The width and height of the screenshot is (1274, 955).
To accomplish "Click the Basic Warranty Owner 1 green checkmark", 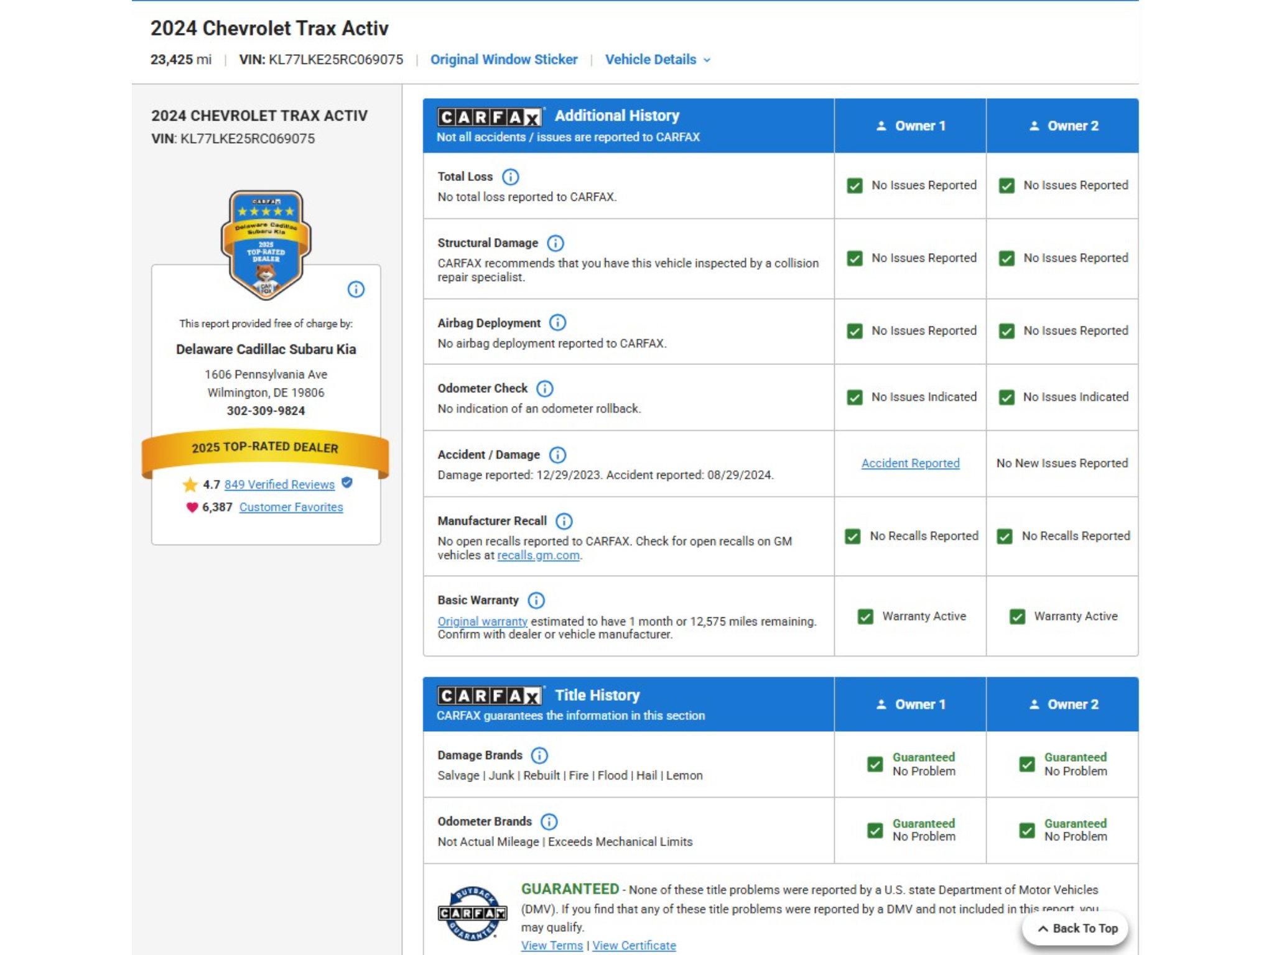I will (865, 617).
